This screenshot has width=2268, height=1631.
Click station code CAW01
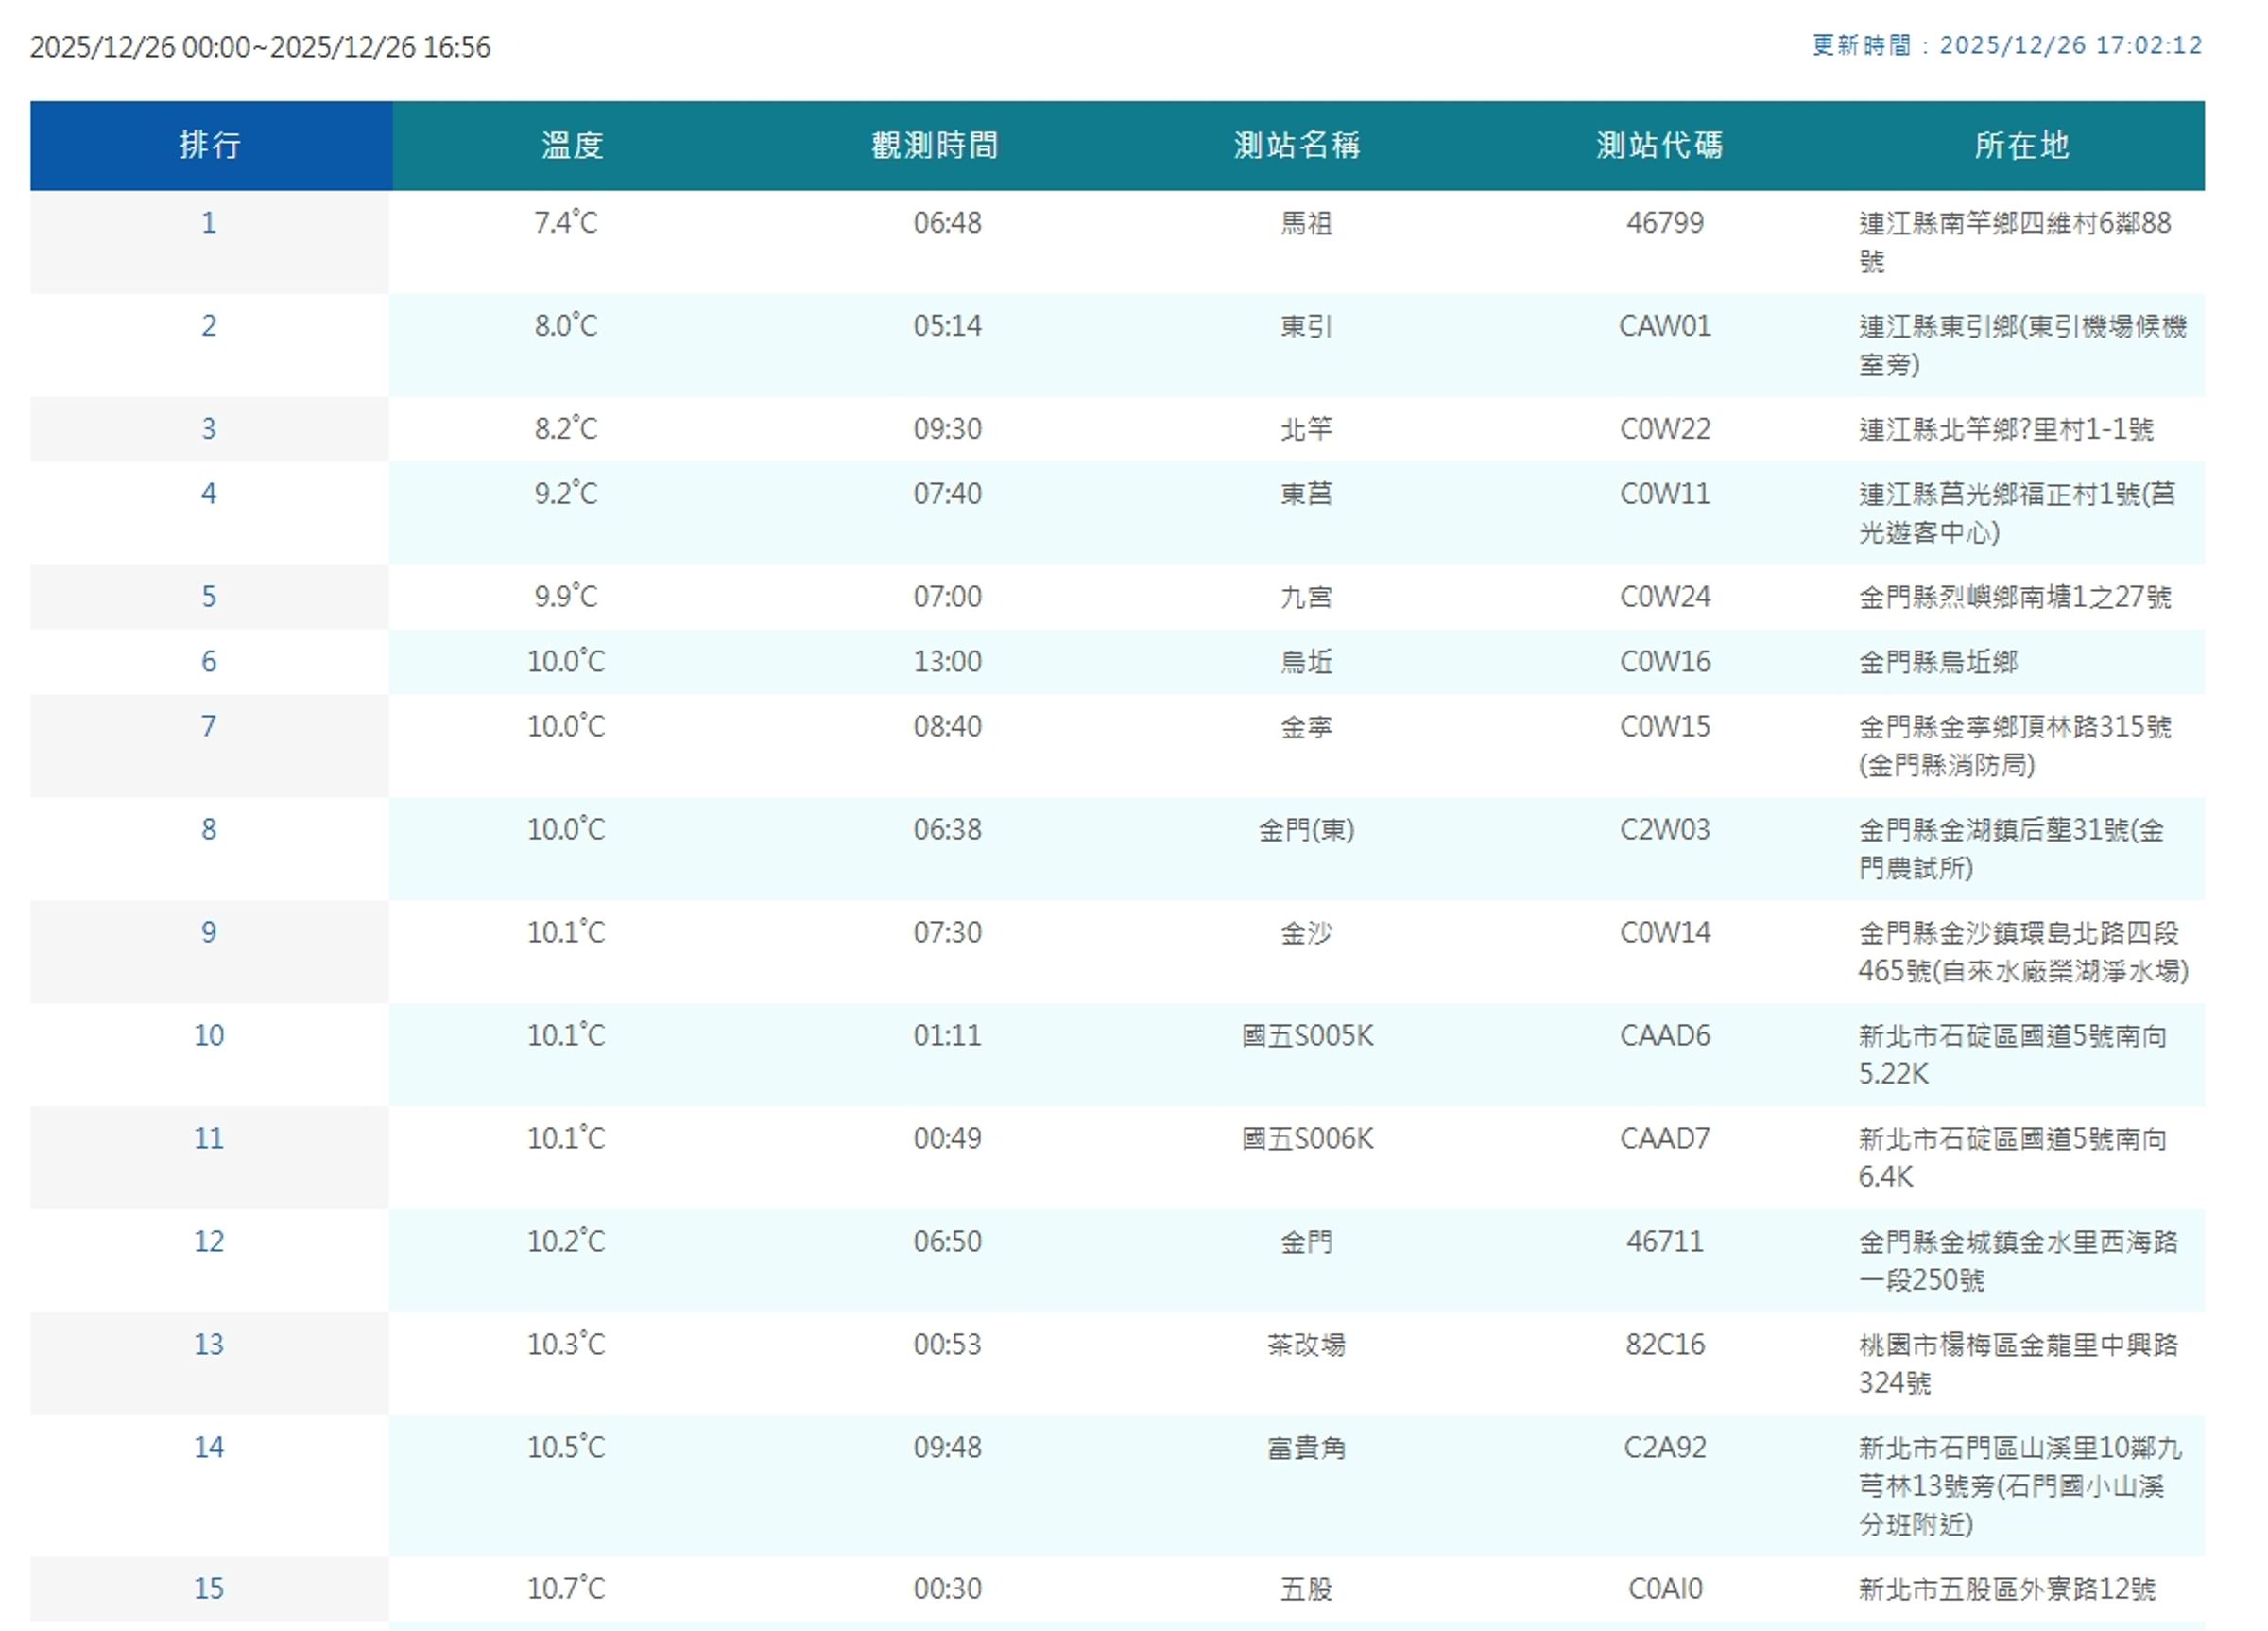1665,325
